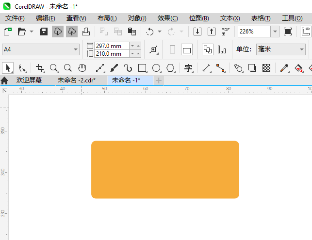312x240 pixels.
Task: Select the Text tool
Action: tap(188, 68)
